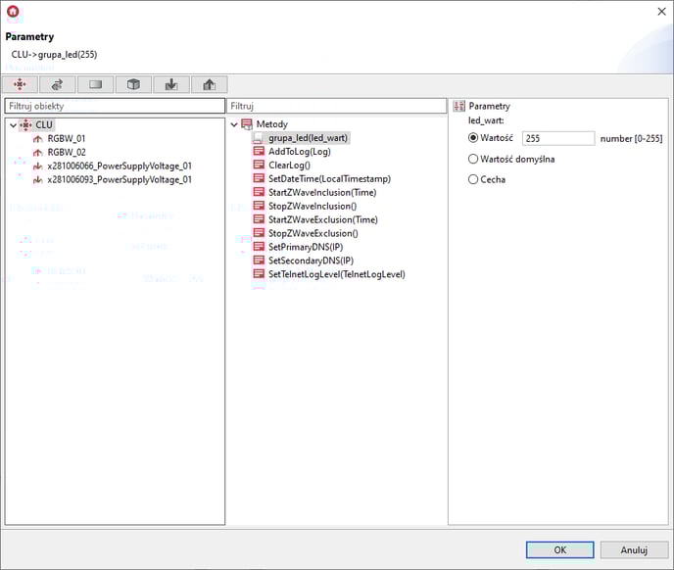
Task: Click the Filtruj obiekty search field
Action: (x=114, y=106)
